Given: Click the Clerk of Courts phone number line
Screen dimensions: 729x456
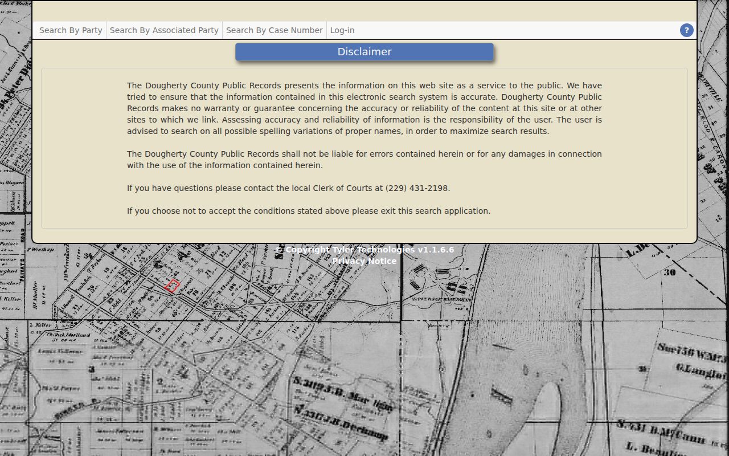Looking at the screenshot, I should (x=288, y=188).
